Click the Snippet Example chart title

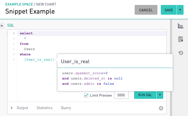[x=30, y=11]
